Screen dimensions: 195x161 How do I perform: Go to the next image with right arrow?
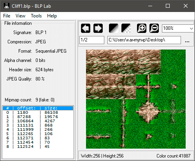click(98, 28)
